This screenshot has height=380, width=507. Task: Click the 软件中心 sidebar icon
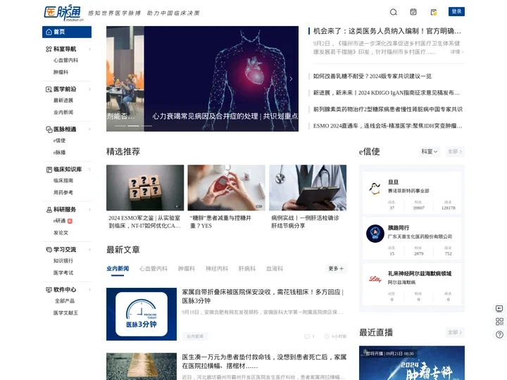click(x=49, y=289)
